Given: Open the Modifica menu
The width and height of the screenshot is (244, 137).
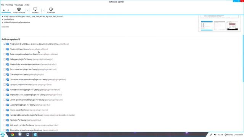Looking at the screenshot, I should [x=9, y=5].
